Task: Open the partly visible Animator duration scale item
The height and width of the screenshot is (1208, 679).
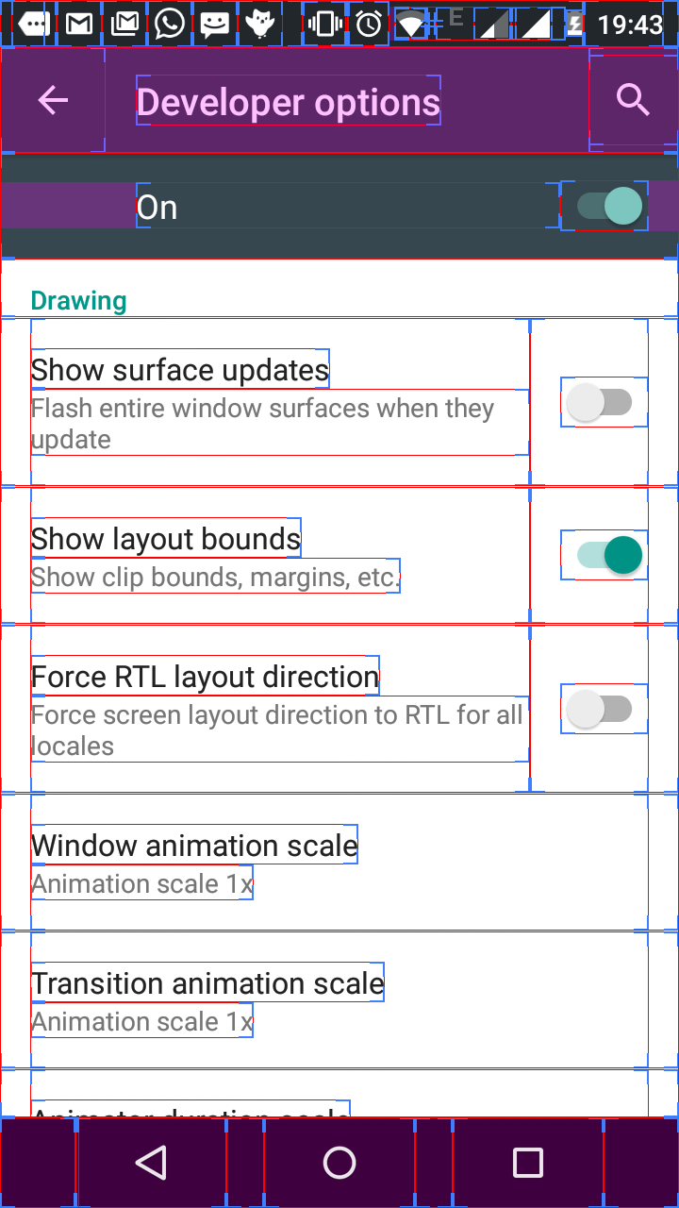Action: (x=339, y=1093)
